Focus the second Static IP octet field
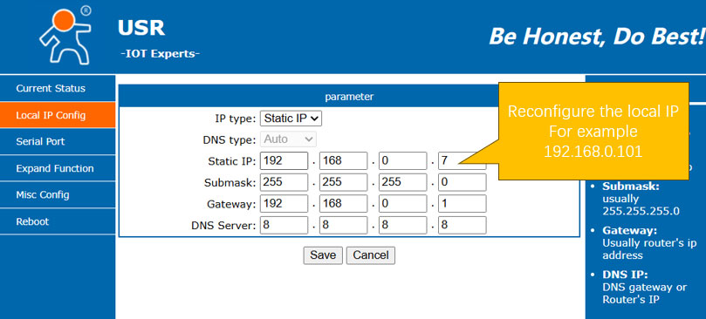This screenshot has height=319, width=706. tap(344, 160)
